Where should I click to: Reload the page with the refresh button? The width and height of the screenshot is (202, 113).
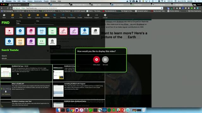(8, 8)
